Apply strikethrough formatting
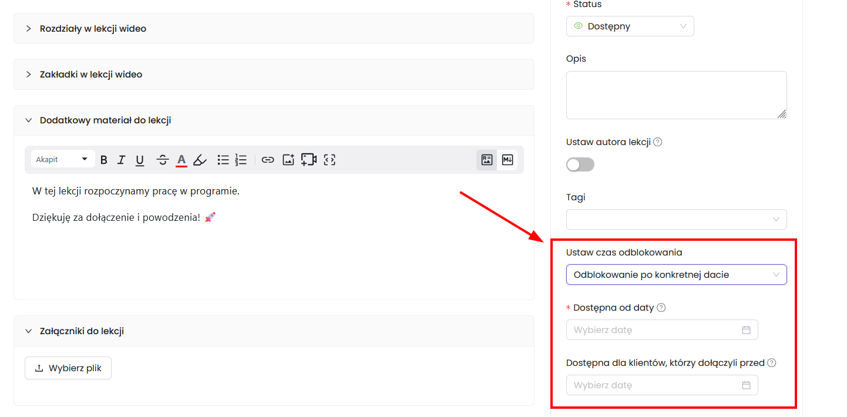 pyautogui.click(x=163, y=160)
